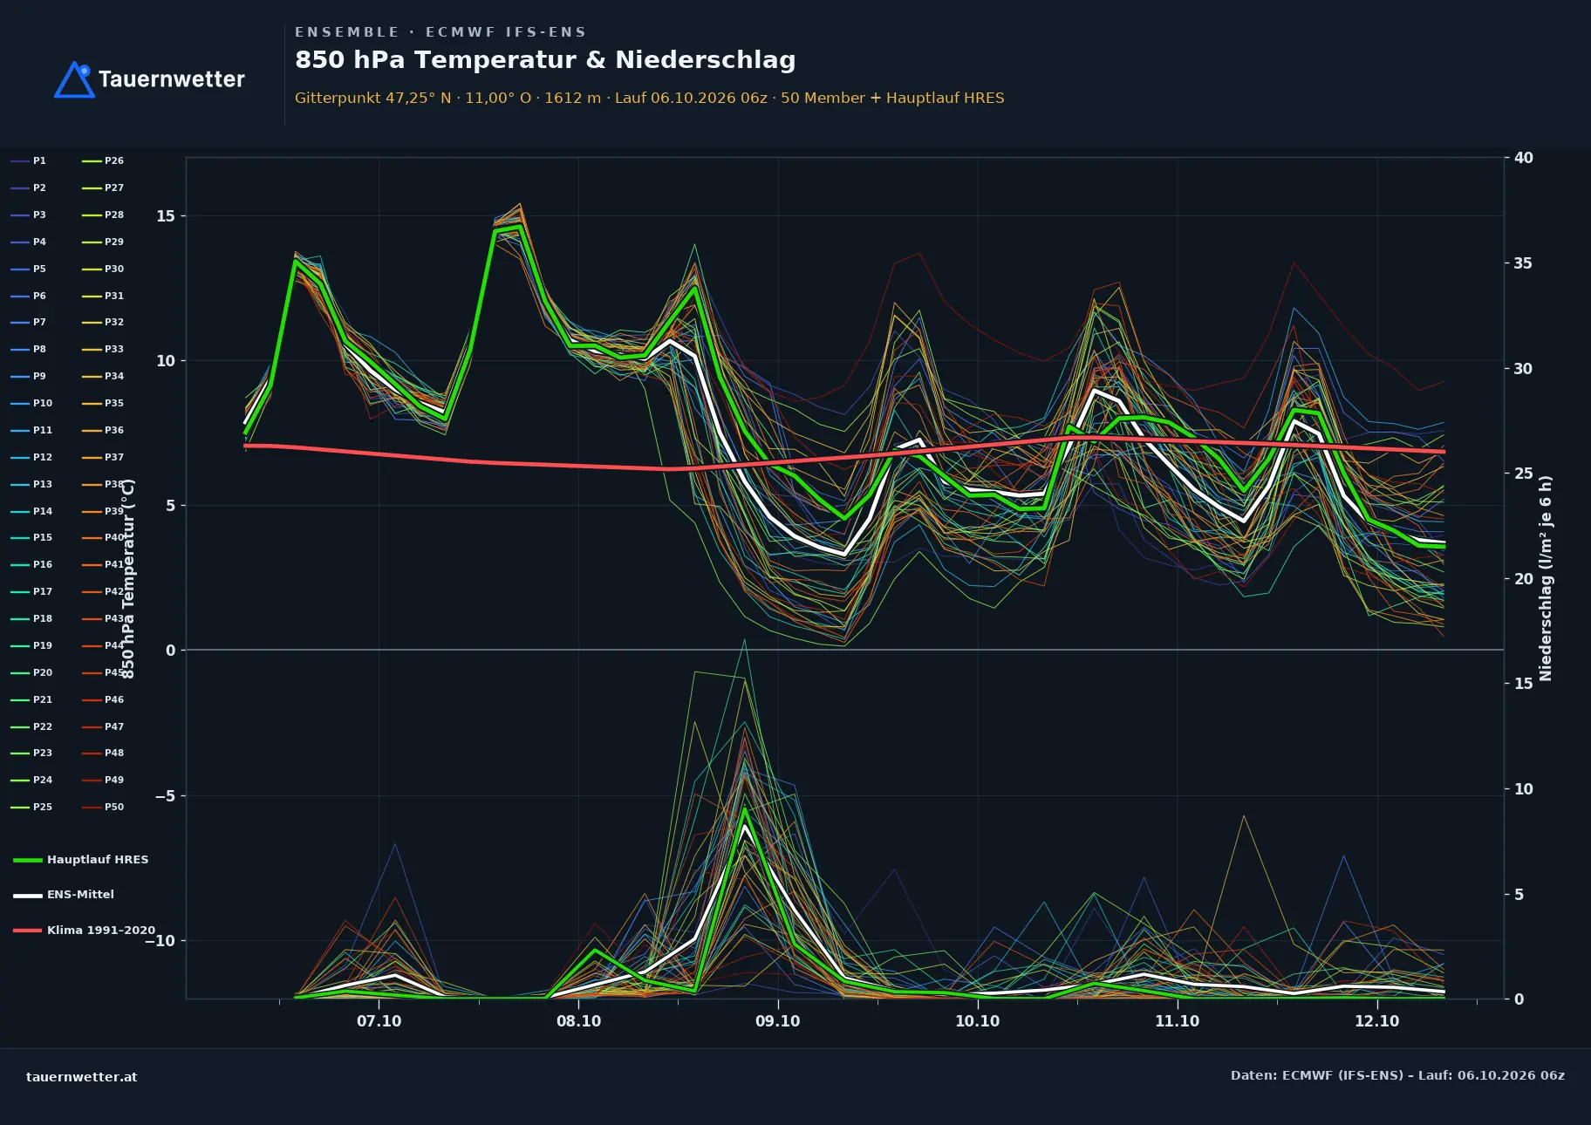Screen dimensions: 1591x1125
Task: Click the 09.10 date axis label
Action: [x=777, y=1021]
